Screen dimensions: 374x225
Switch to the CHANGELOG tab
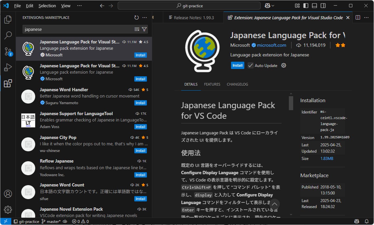(x=237, y=84)
